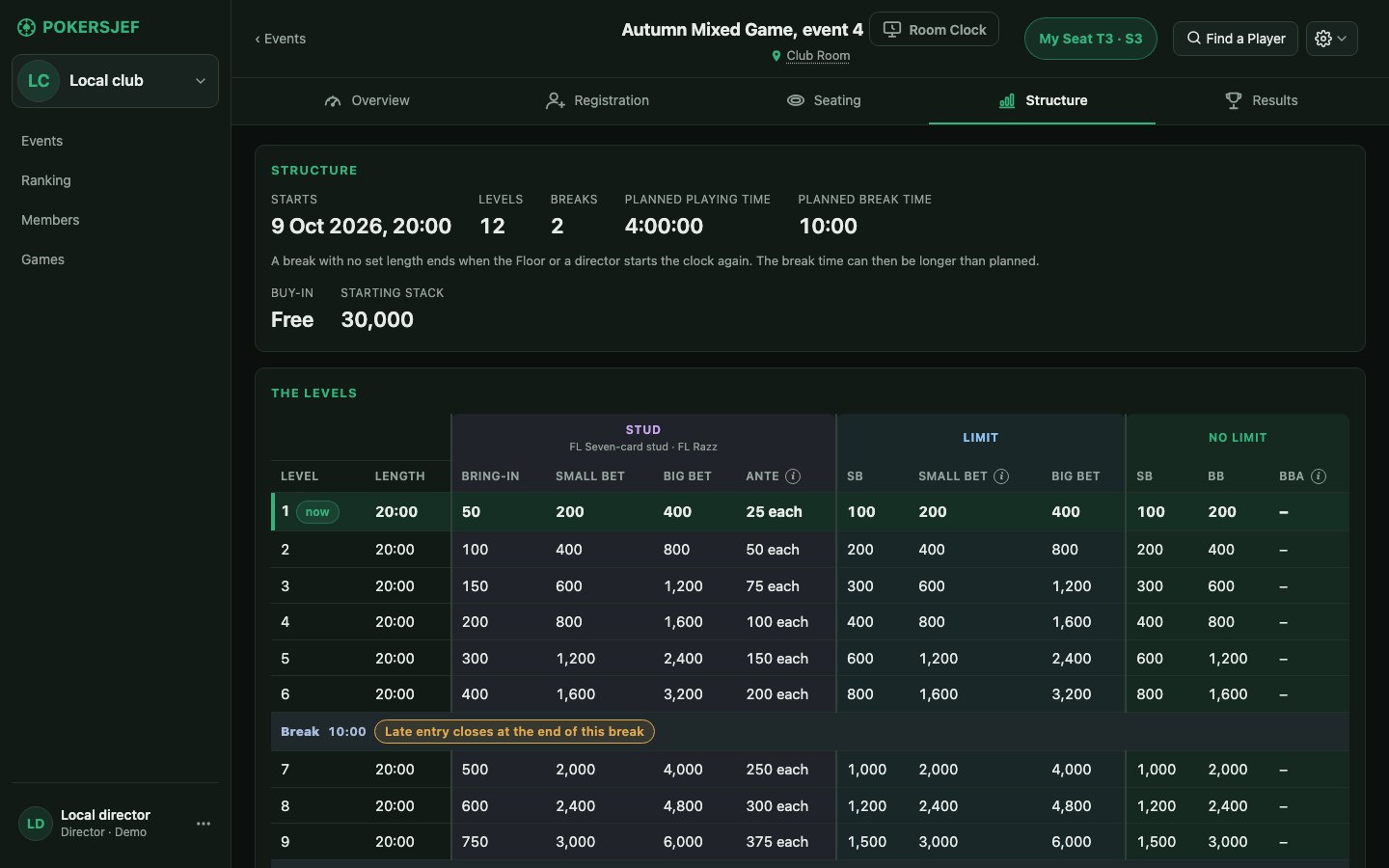Click the LD director avatar

tap(36, 824)
